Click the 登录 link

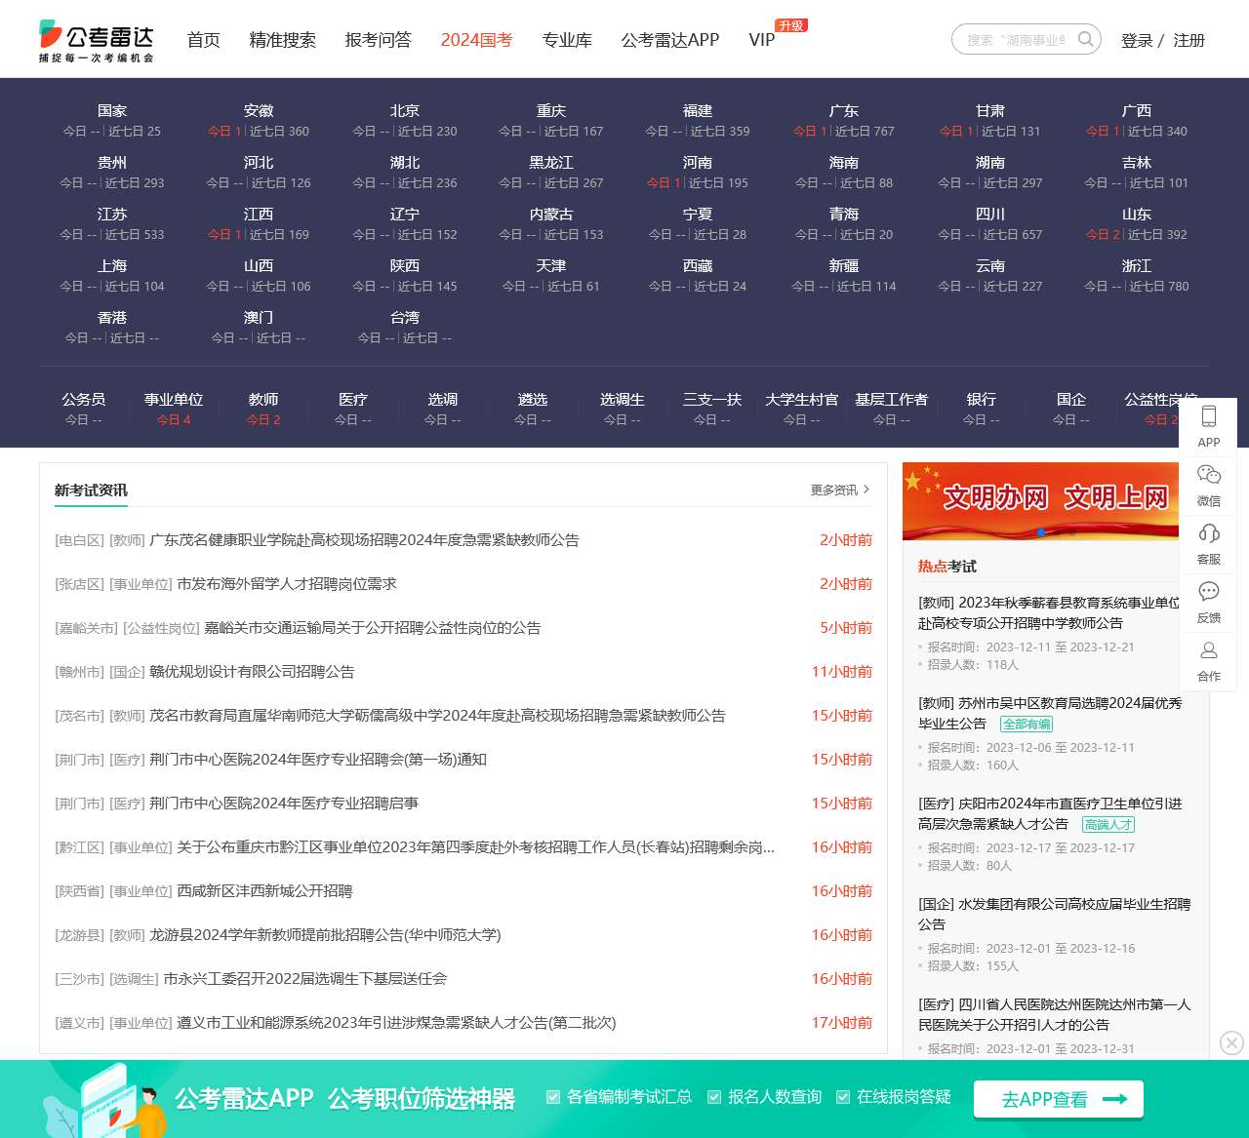[x=1138, y=40]
